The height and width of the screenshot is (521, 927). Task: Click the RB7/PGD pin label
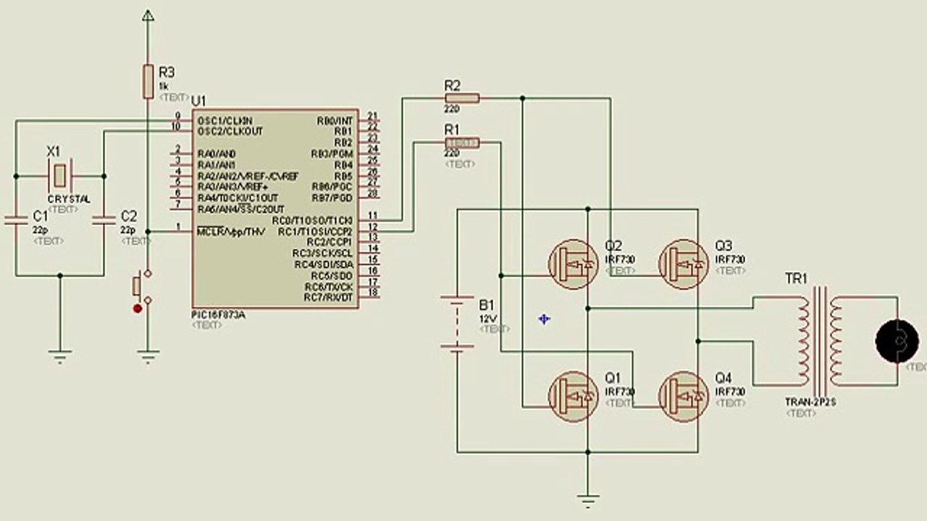[x=332, y=198]
